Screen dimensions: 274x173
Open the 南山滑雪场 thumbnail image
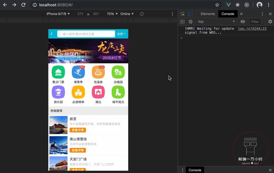[58, 145]
